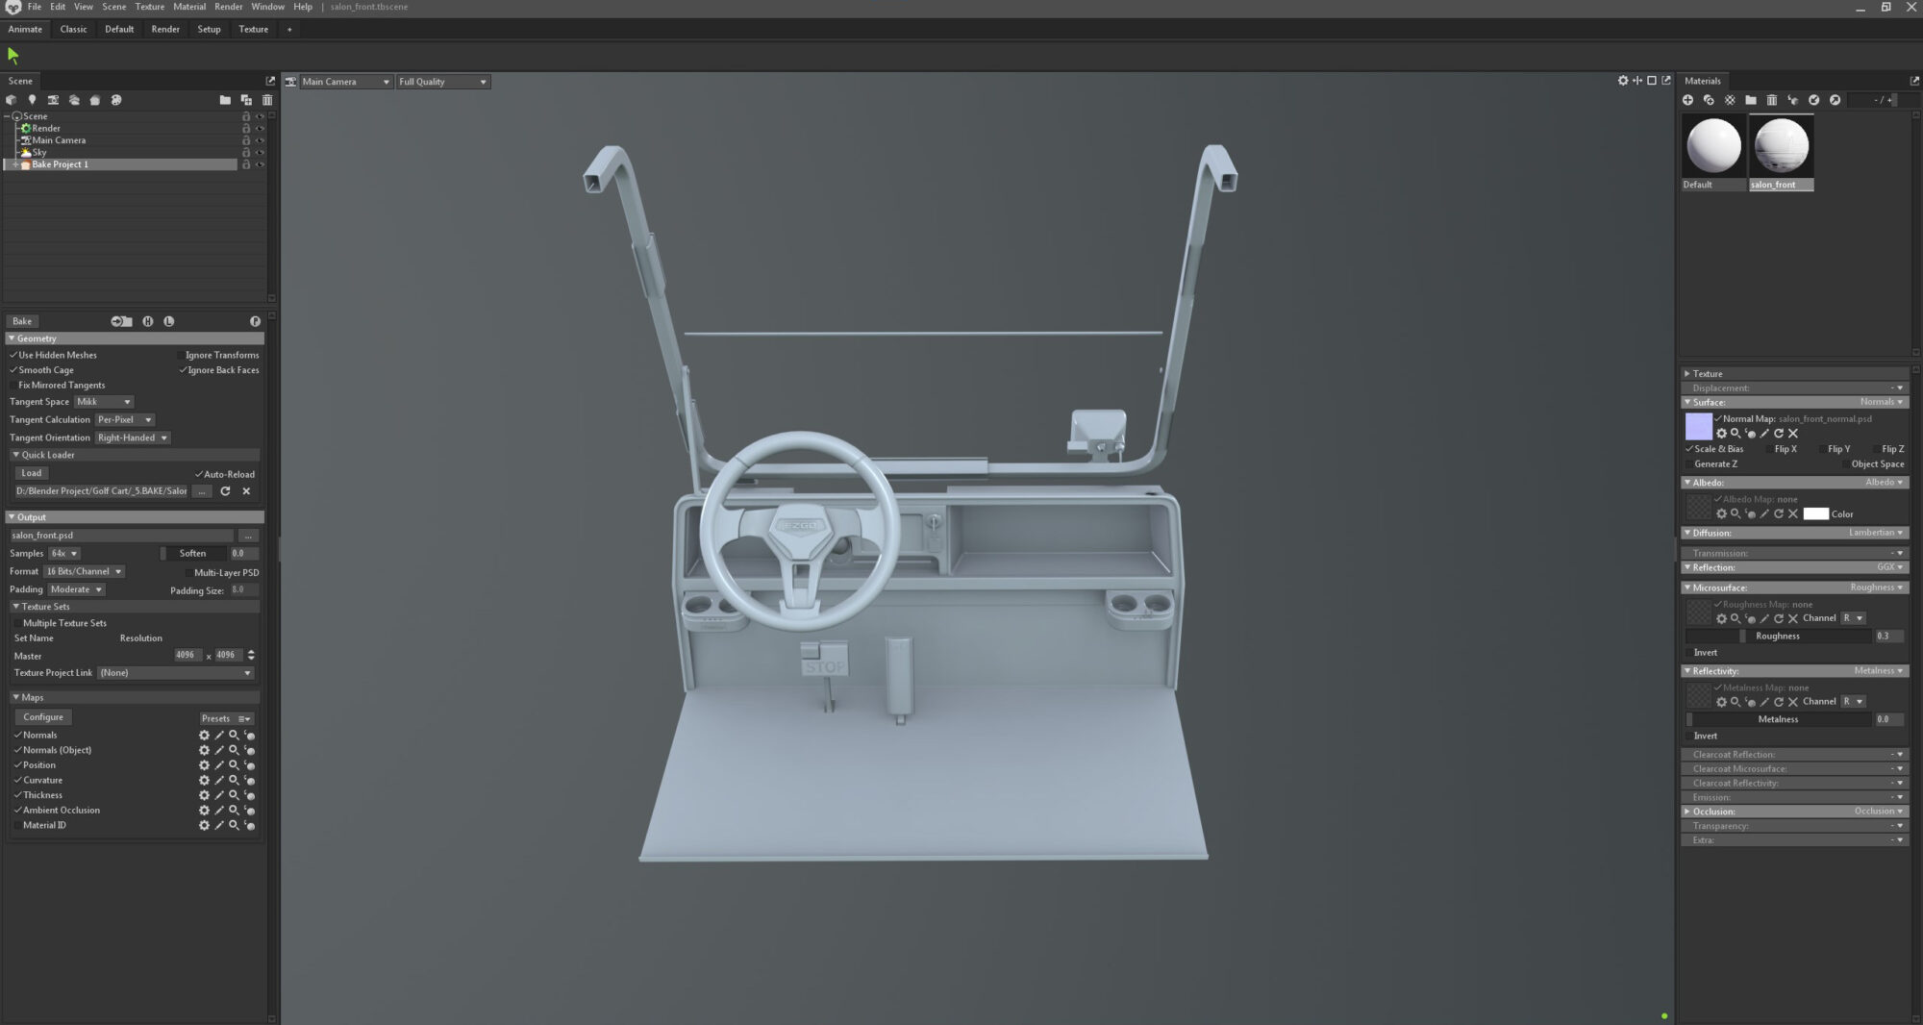Delete the selected scene object

(267, 100)
